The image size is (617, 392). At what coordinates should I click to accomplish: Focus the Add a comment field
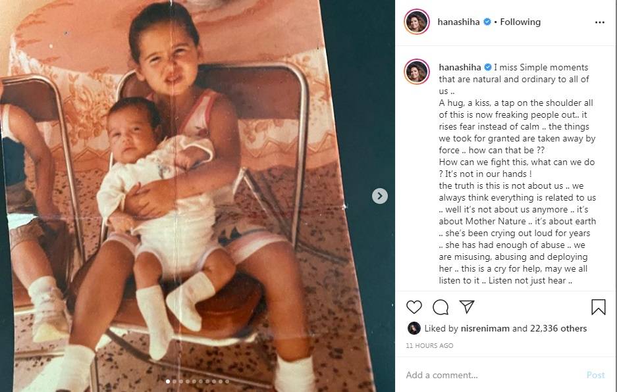coord(492,375)
